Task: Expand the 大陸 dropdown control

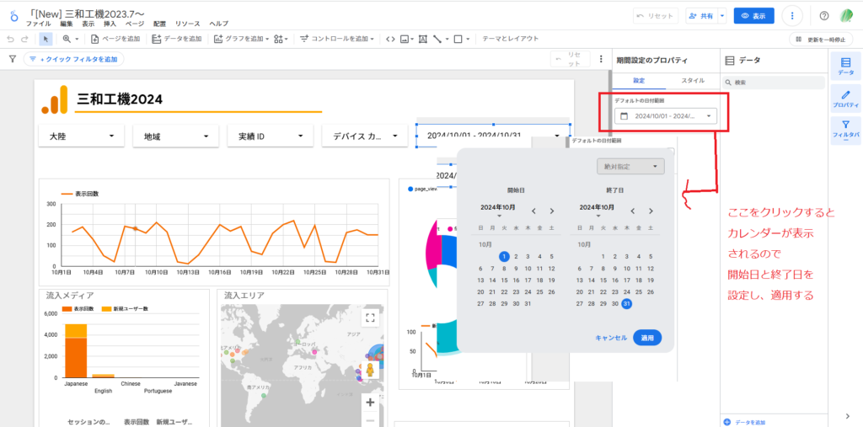Action: click(81, 136)
